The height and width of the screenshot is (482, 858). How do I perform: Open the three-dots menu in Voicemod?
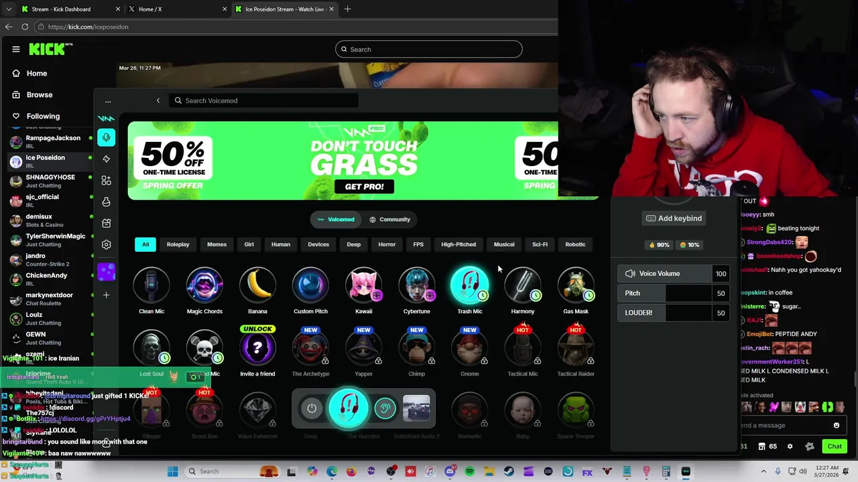coord(108,101)
